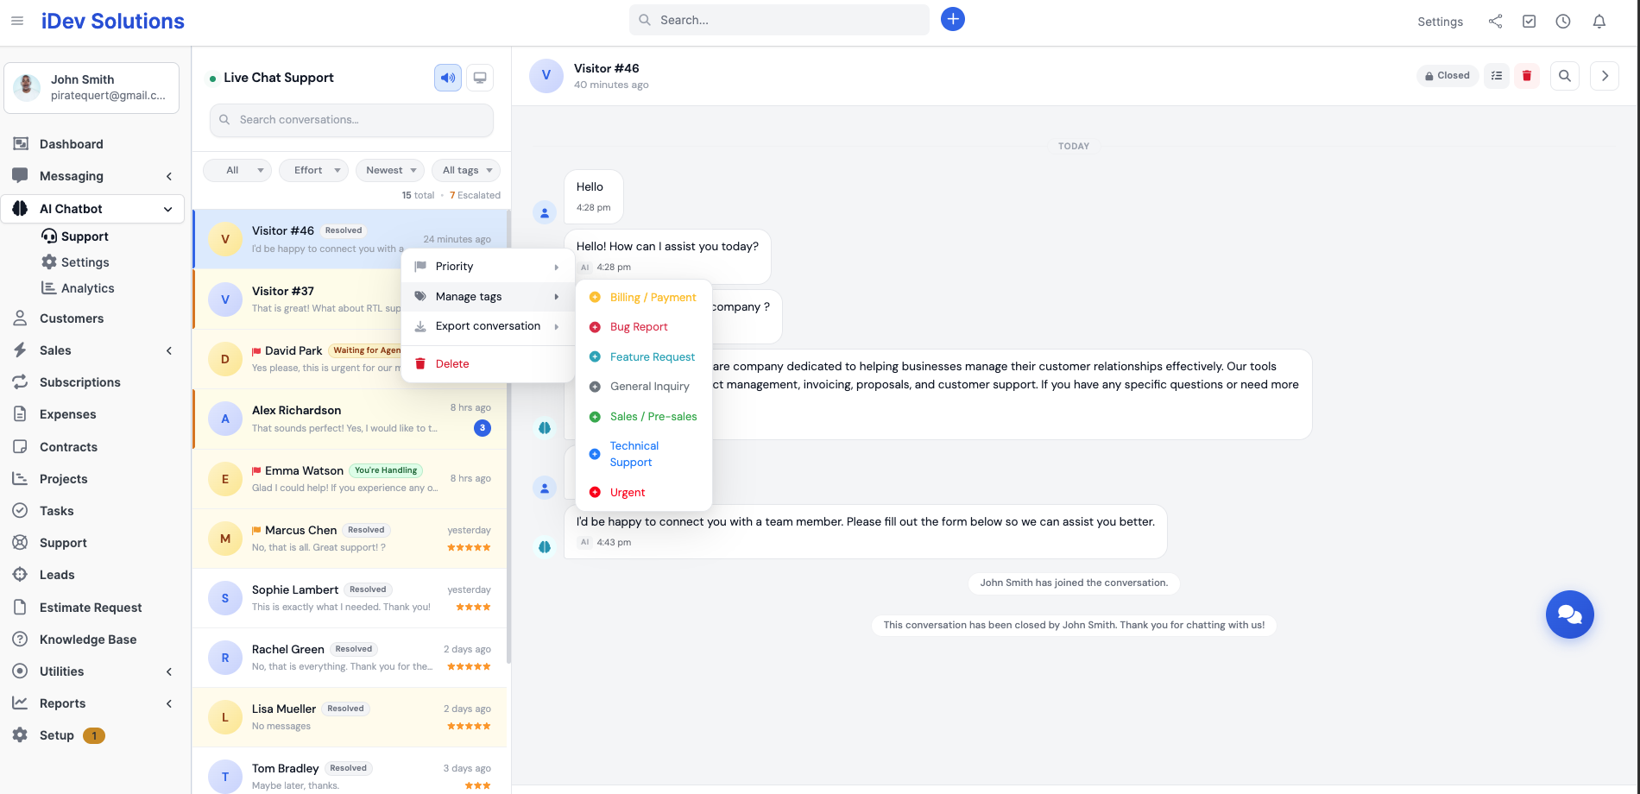Toggle the Sales / Pre-sales tag

[644, 417]
